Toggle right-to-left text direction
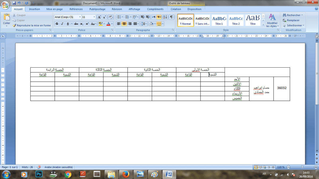Viewport: 319px width, 179px height. (x=159, y=17)
